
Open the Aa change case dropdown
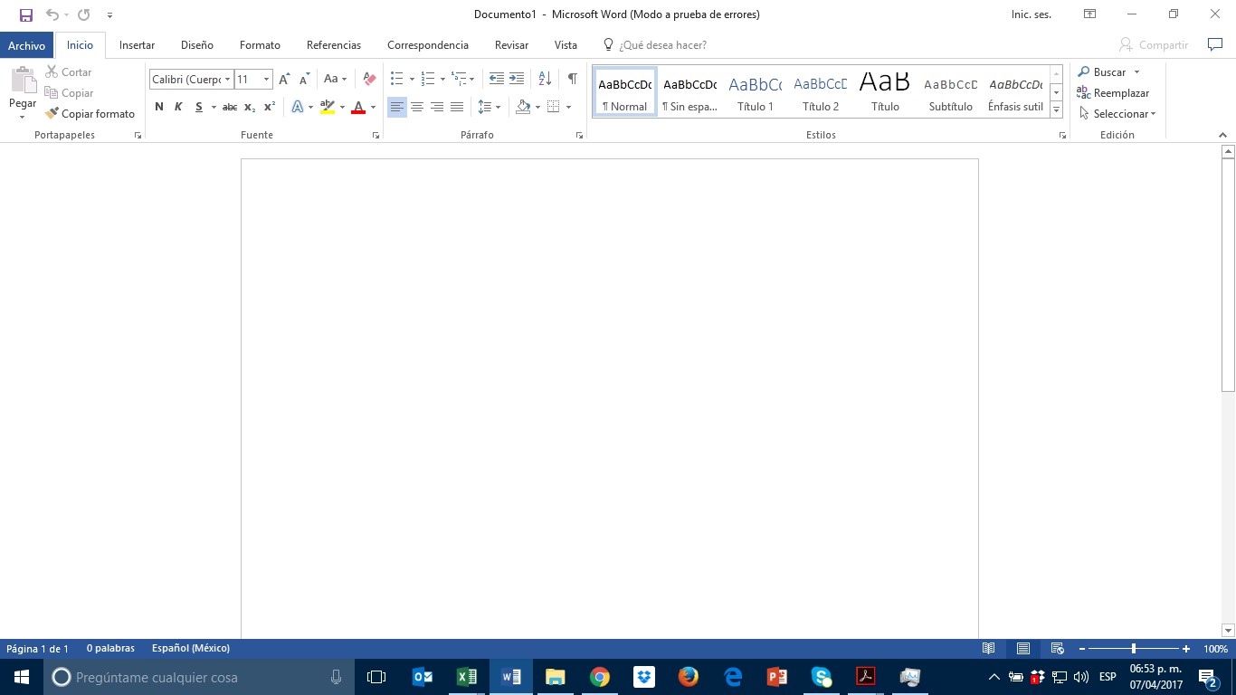click(x=336, y=80)
